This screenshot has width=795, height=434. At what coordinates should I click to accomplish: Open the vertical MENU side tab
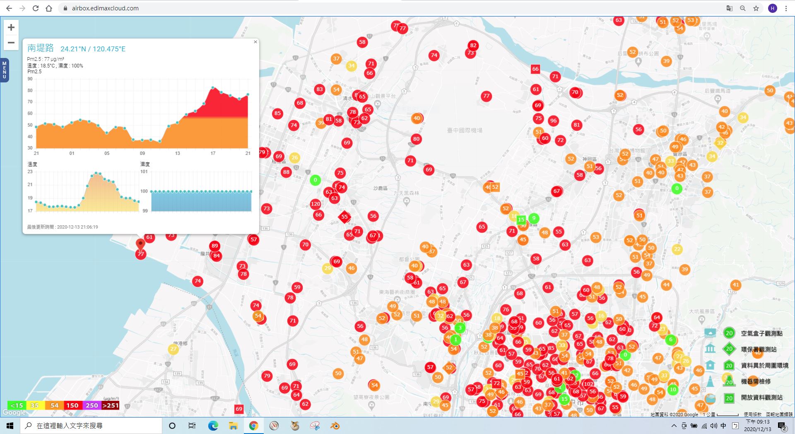click(x=4, y=70)
